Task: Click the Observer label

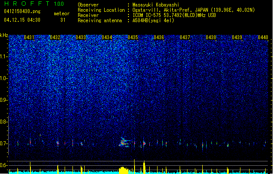Action: pos(88,5)
